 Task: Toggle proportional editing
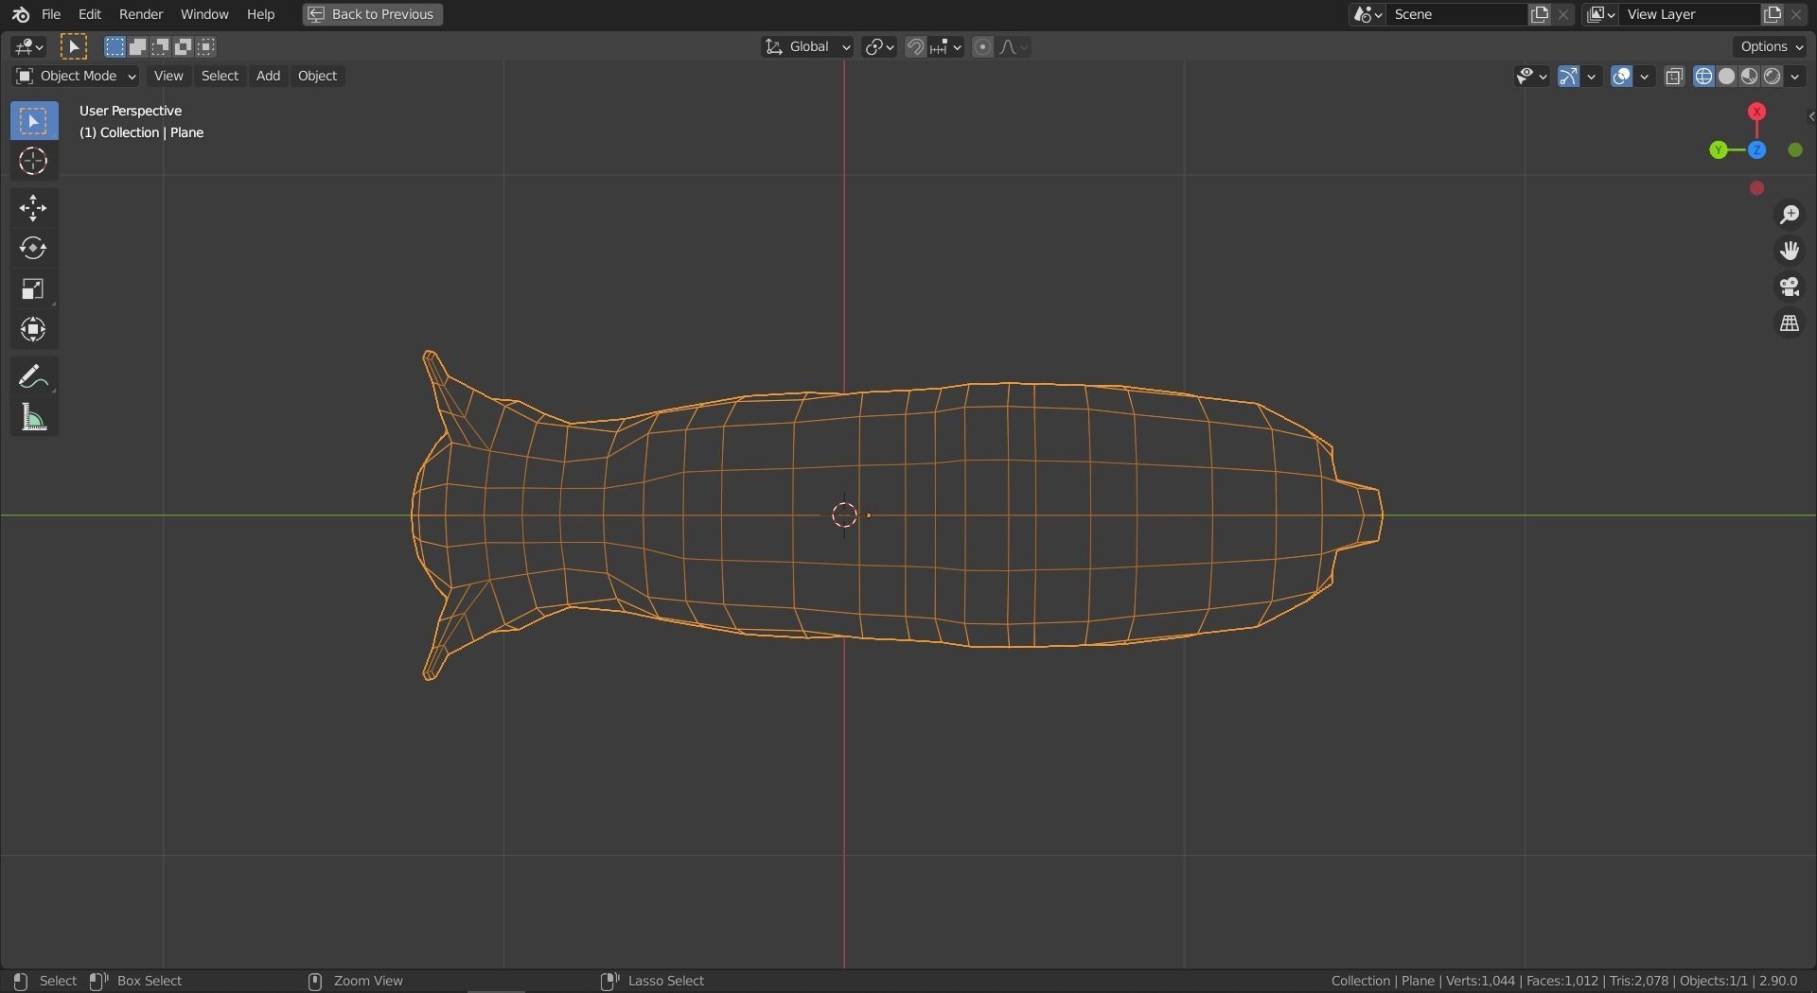pos(982,47)
